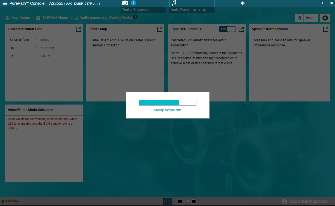Fast-forward the audio player track
The height and width of the screenshot is (206, 335).
click(205, 10)
